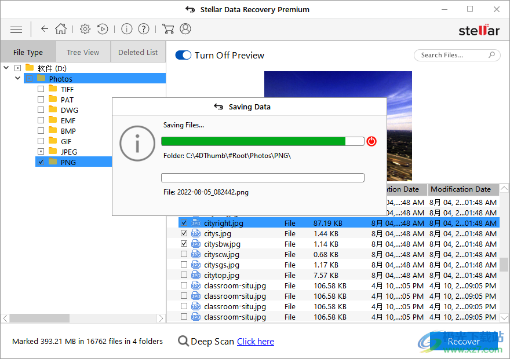This screenshot has height=359, width=510.
Task: Click the shopping cart buy icon
Action: (168, 29)
